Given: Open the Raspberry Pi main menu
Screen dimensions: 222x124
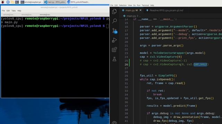Looking at the screenshot, I should [3, 2].
